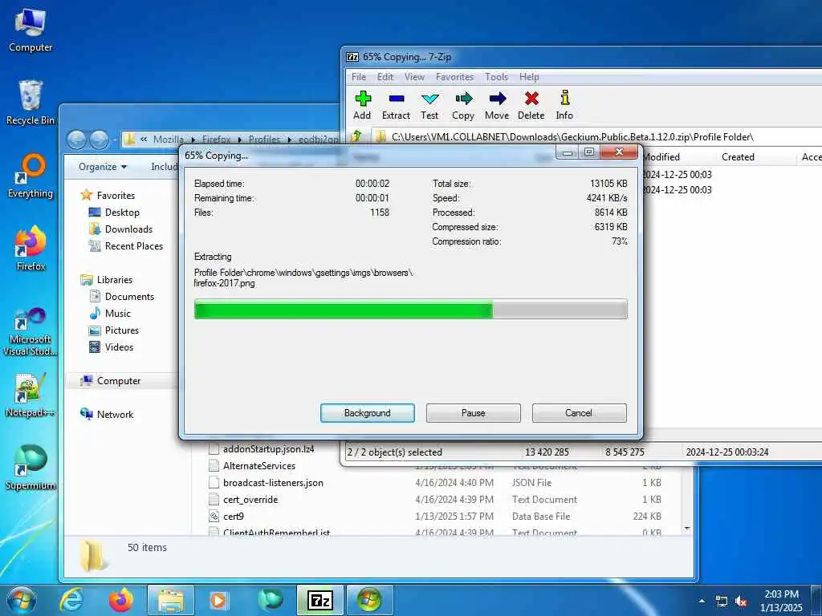
Task: Select the AlternateServices file
Action: point(259,466)
